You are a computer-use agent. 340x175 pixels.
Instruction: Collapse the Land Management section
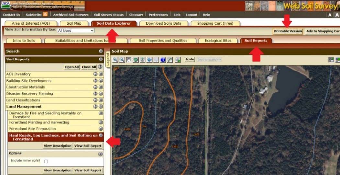101,107
